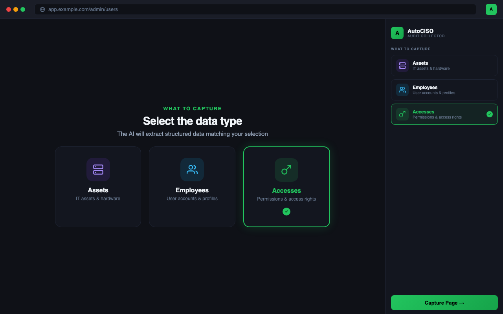
Task: Click the 'Select the data type' heading
Action: point(193,121)
